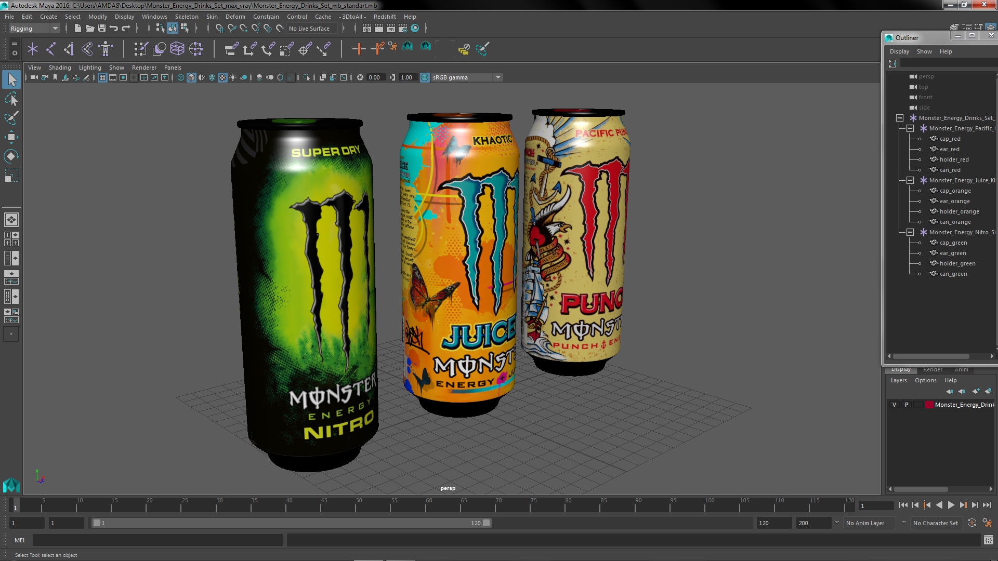Image resolution: width=998 pixels, height=561 pixels.
Task: Open the Skeleton menu
Action: pos(186,17)
